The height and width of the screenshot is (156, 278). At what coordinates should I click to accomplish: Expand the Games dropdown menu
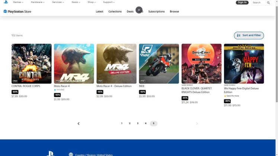[x=18, y=2]
